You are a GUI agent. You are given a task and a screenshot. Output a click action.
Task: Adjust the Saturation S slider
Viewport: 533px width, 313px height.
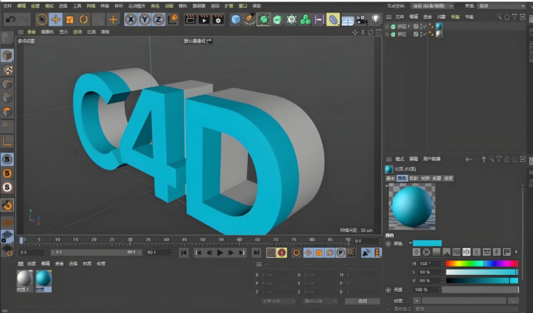tap(482, 272)
